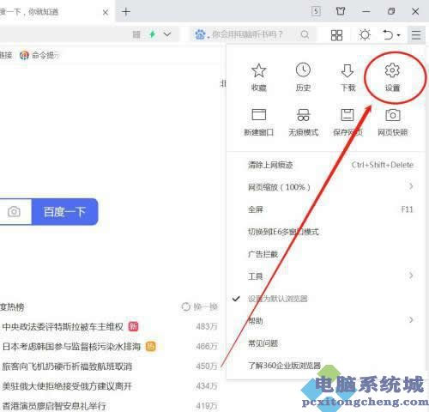
Task: Open the hamburger main menu button
Action: pyautogui.click(x=416, y=35)
